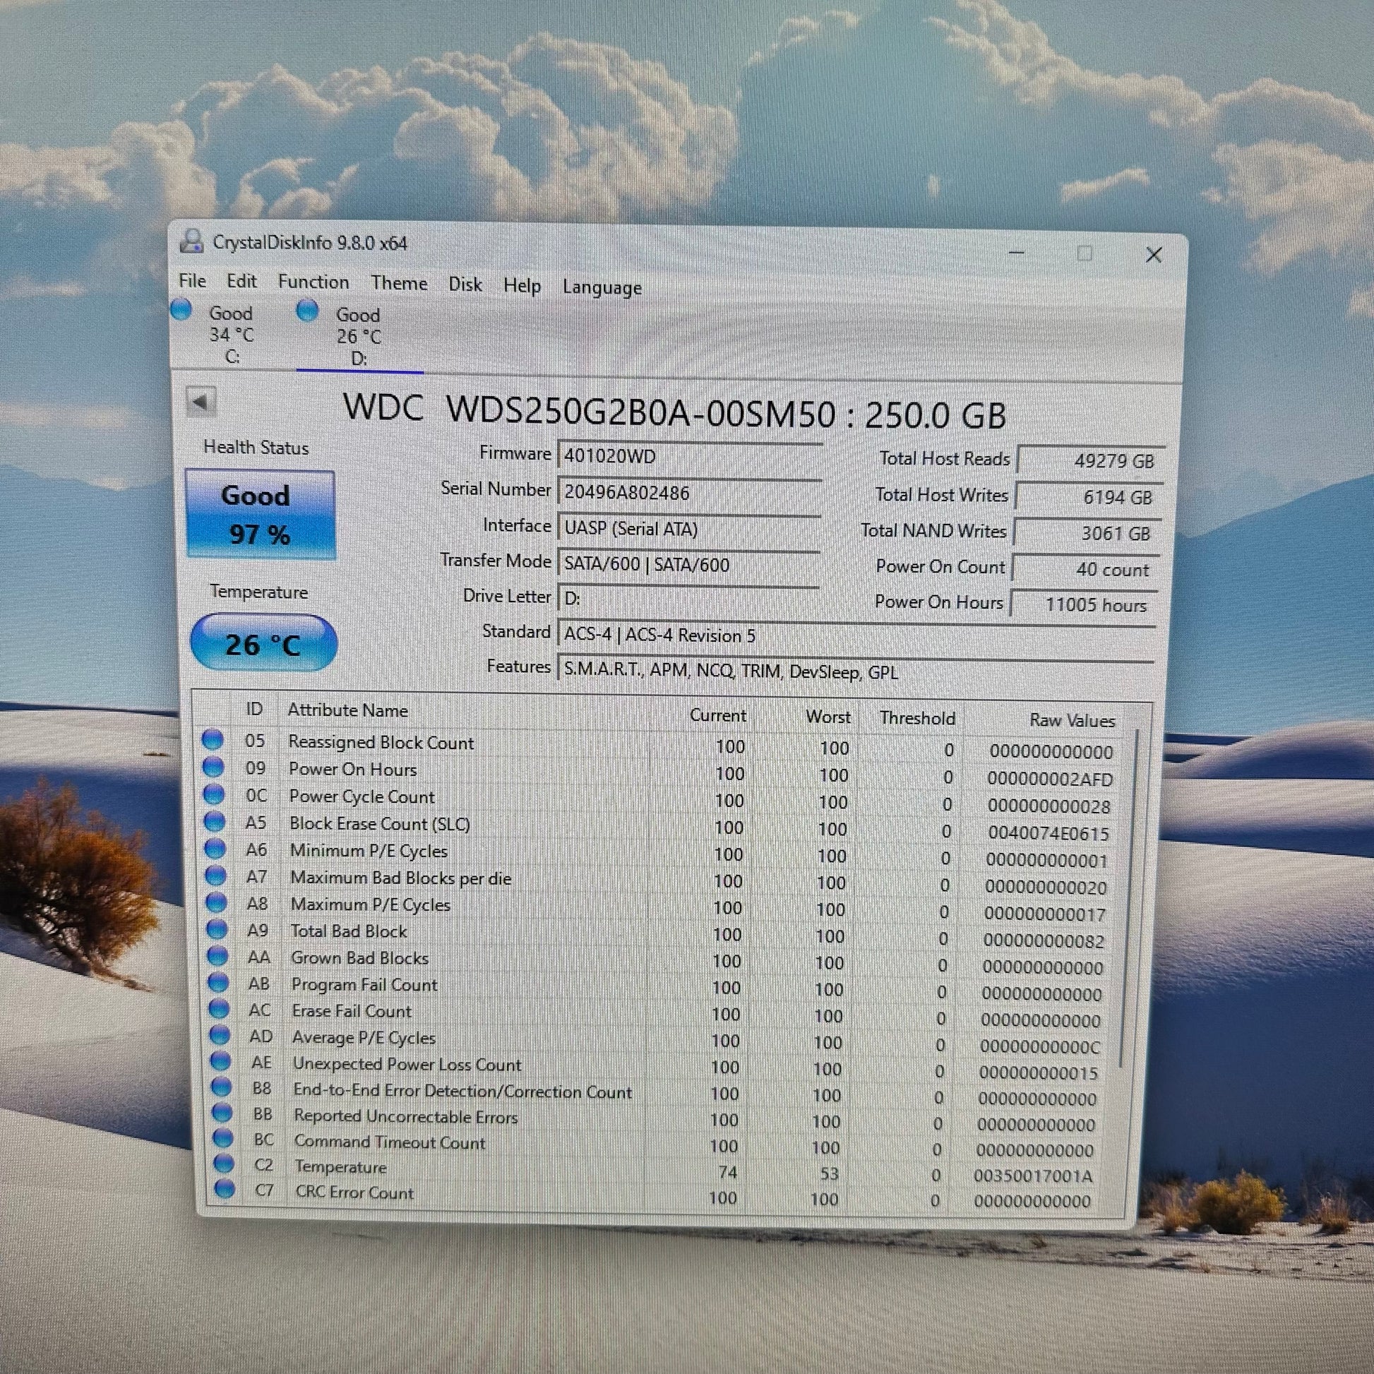
Task: Click raw value 00350017001A
Action: coord(1033,1176)
